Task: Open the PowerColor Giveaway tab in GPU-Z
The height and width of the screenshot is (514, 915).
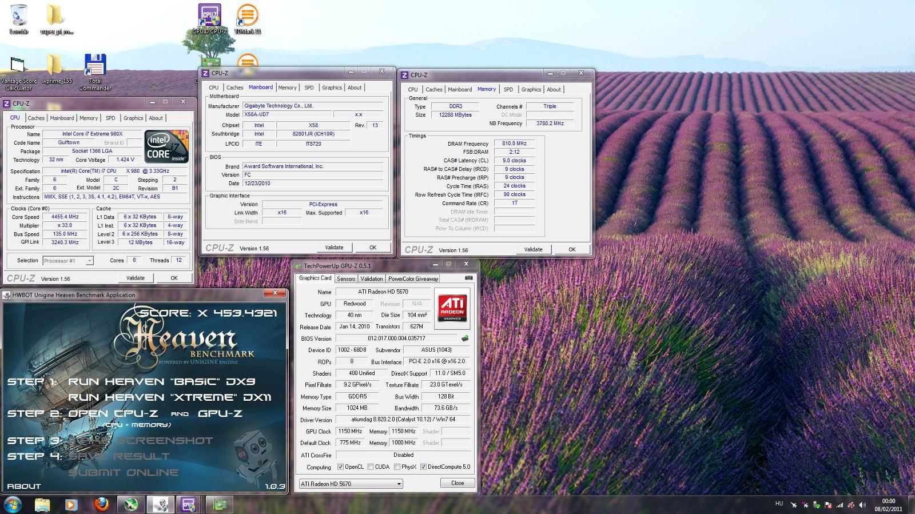Action: click(413, 279)
